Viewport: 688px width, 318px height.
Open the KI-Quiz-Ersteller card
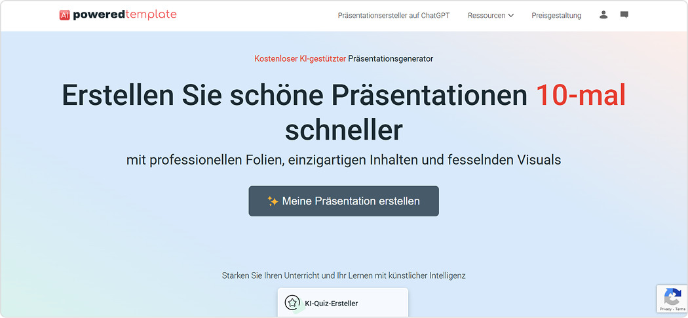pyautogui.click(x=343, y=302)
